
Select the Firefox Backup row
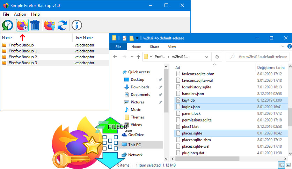55,45
